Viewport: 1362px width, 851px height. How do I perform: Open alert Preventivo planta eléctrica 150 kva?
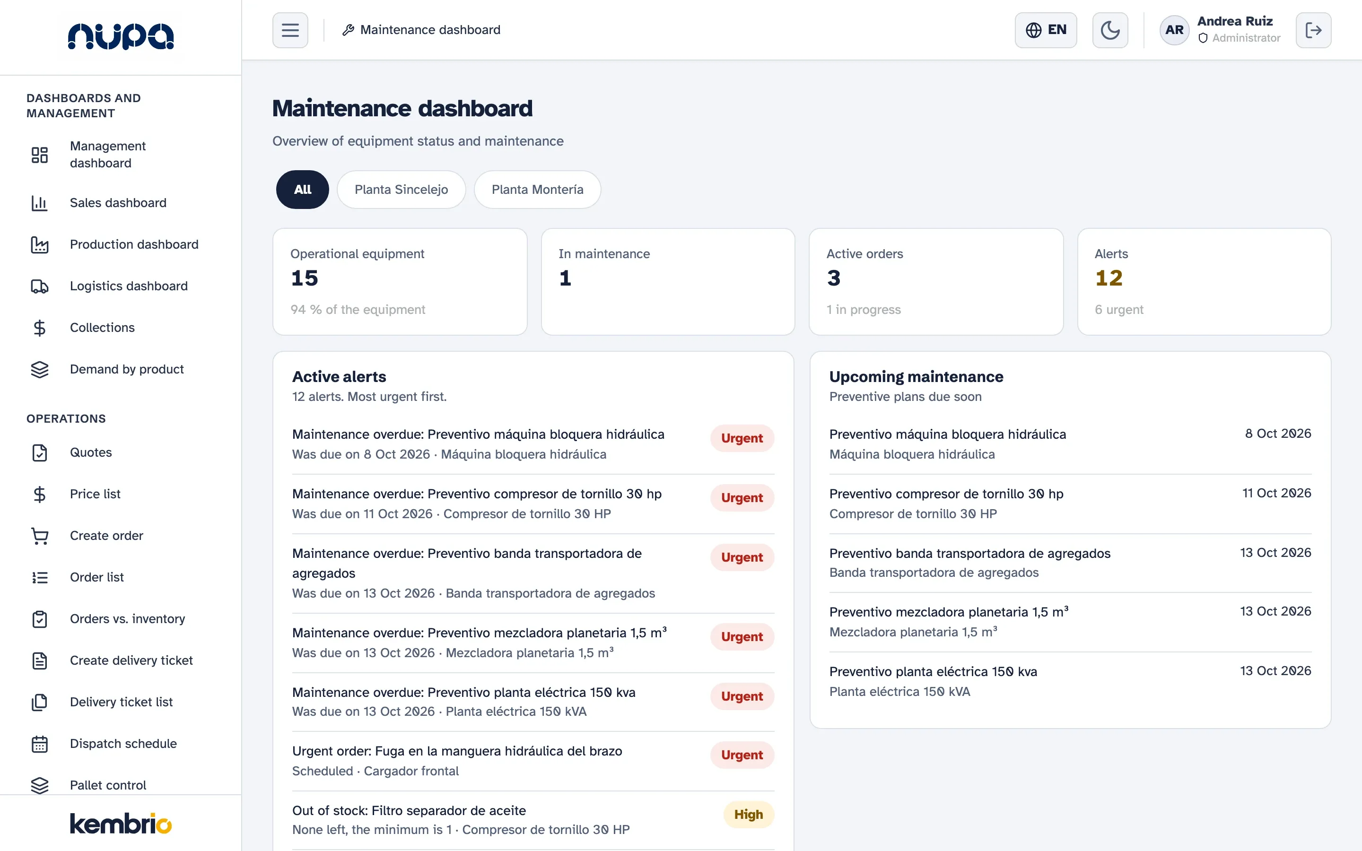click(x=533, y=702)
